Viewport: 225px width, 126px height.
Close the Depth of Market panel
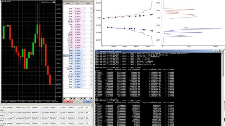(92, 1)
